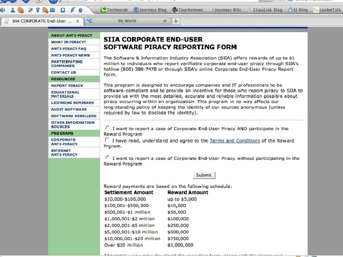Click the SIIA Corporate End-User page heading

coord(170,43)
